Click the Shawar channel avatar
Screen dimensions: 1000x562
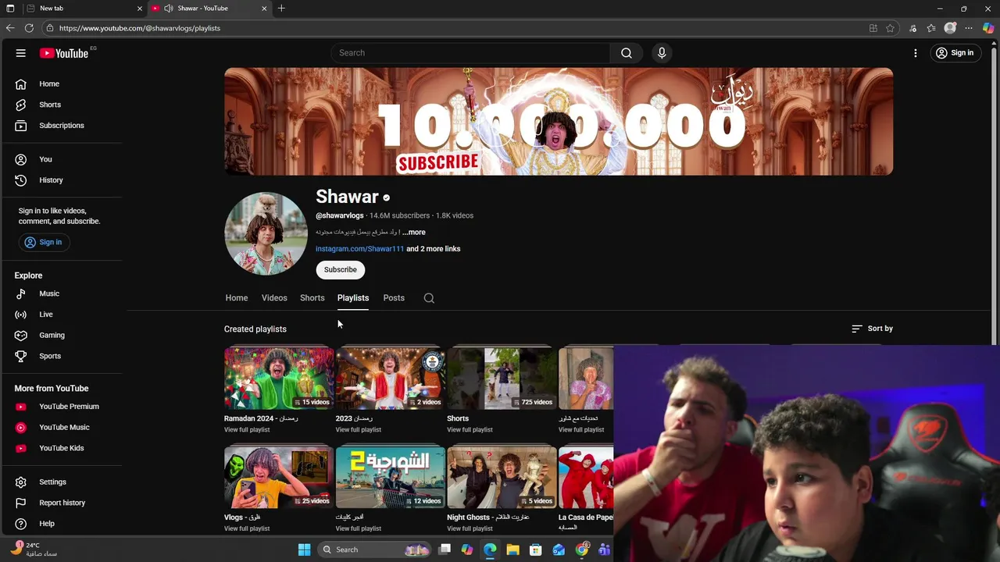coord(266,233)
